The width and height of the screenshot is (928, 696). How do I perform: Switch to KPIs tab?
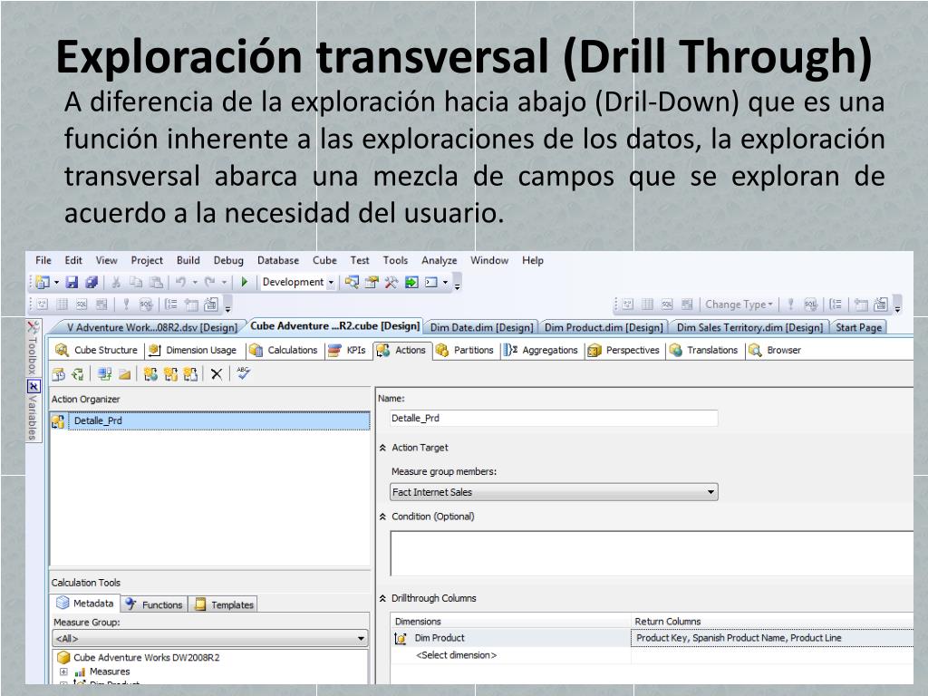coord(347,351)
